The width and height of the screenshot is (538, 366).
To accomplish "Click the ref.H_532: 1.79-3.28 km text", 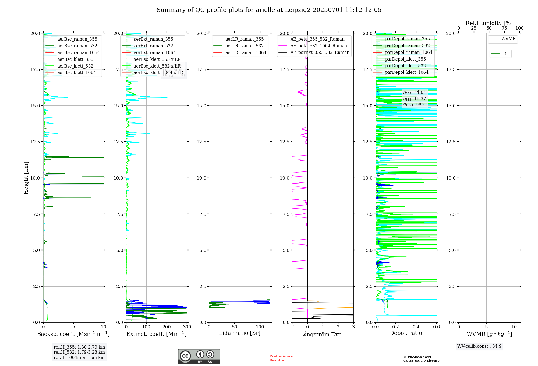I will tap(79, 352).
